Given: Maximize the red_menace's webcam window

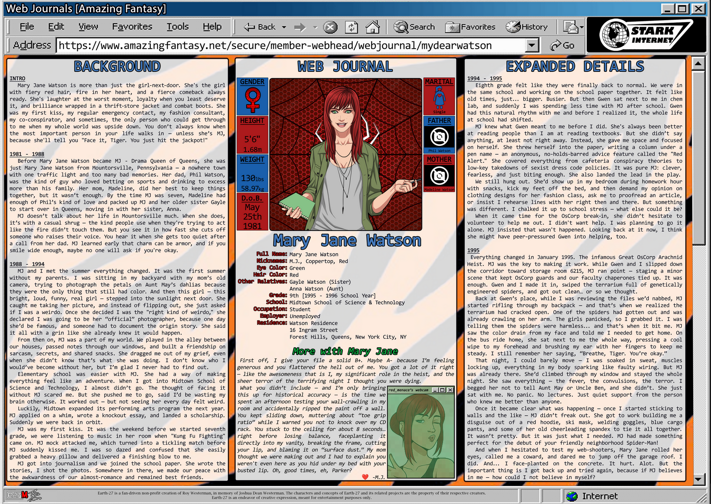Looking at the screenshot, I should 442,390.
